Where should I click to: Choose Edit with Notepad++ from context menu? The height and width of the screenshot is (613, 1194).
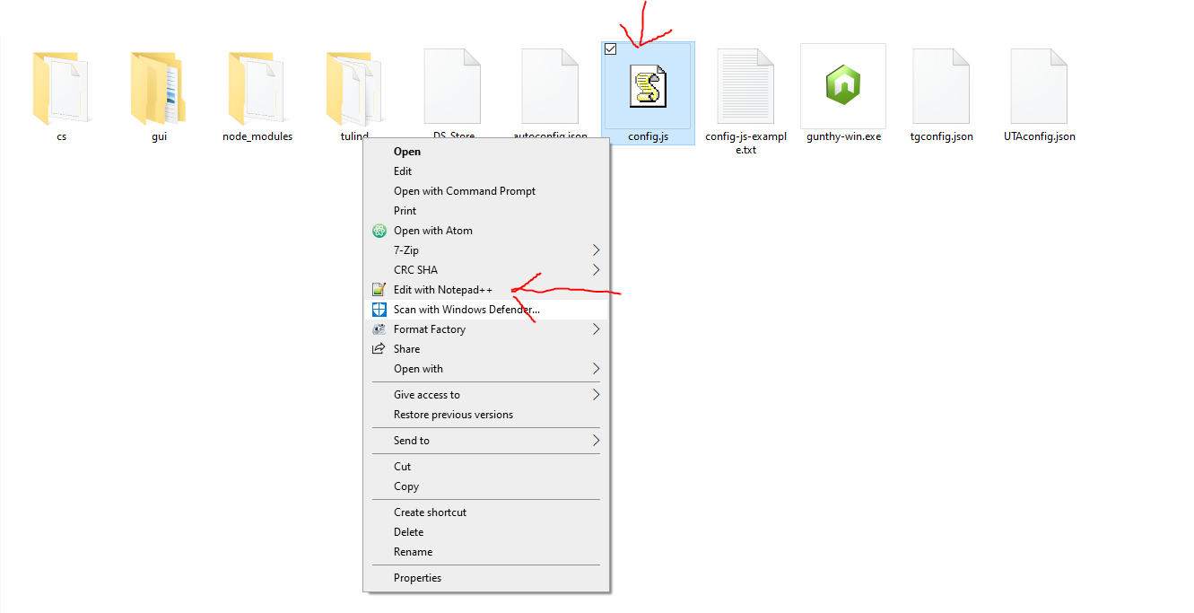click(442, 290)
